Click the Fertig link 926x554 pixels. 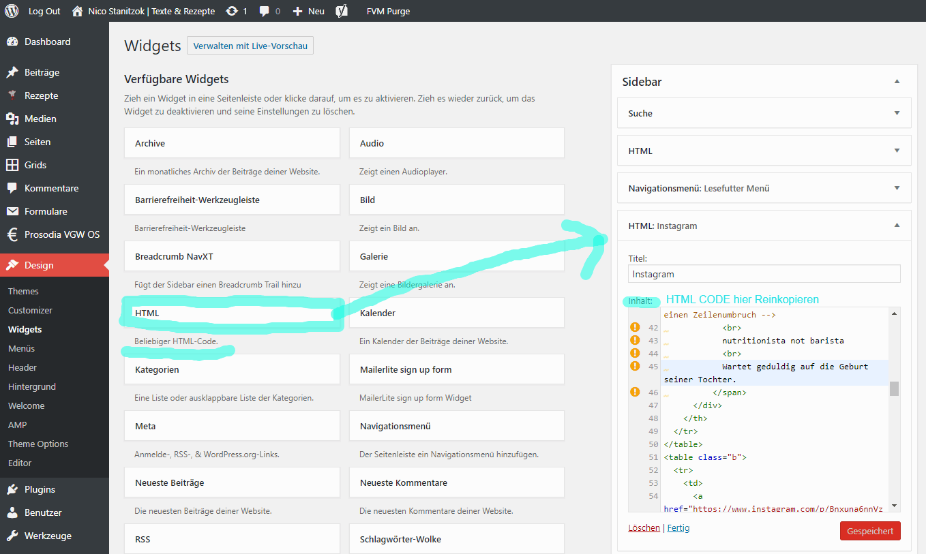pyautogui.click(x=678, y=528)
